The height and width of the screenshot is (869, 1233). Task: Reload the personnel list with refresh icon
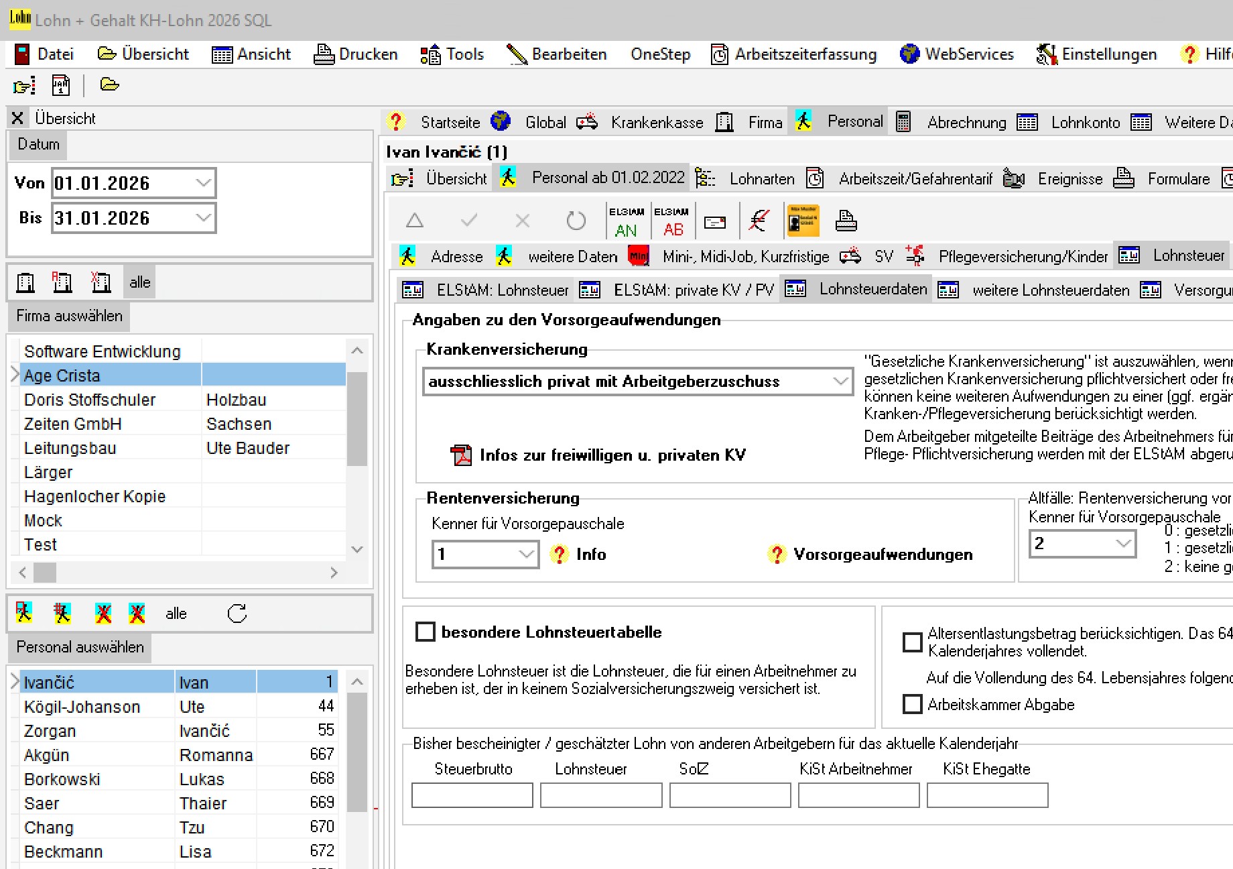(237, 614)
